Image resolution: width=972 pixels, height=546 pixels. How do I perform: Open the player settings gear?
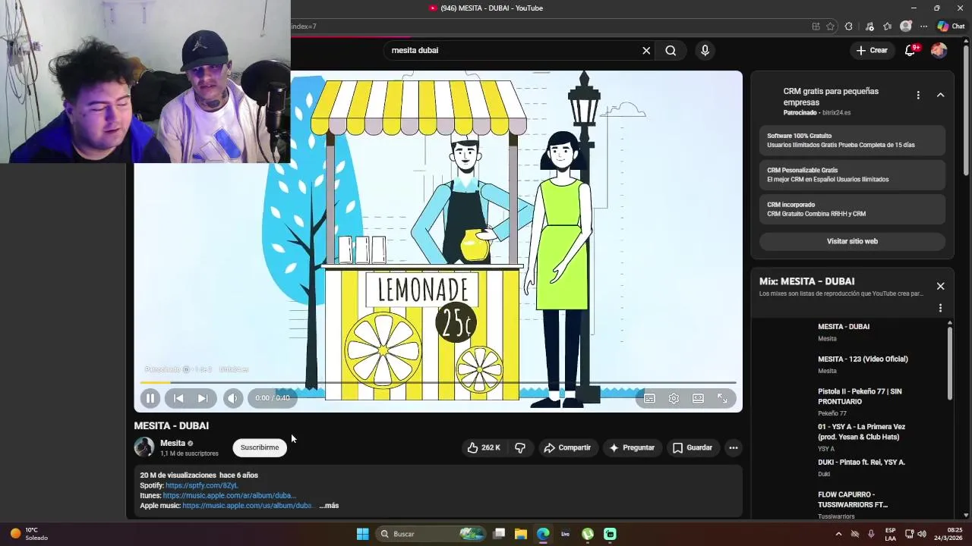[674, 398]
